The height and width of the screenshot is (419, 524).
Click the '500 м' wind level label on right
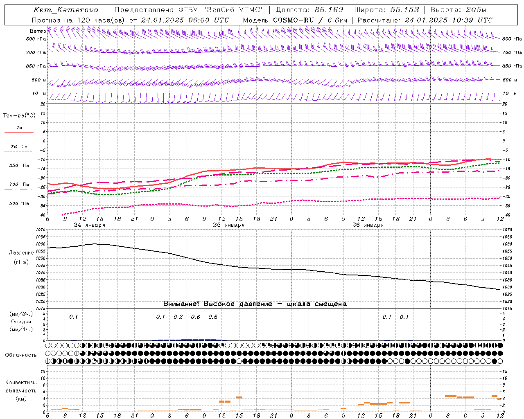pyautogui.click(x=509, y=80)
